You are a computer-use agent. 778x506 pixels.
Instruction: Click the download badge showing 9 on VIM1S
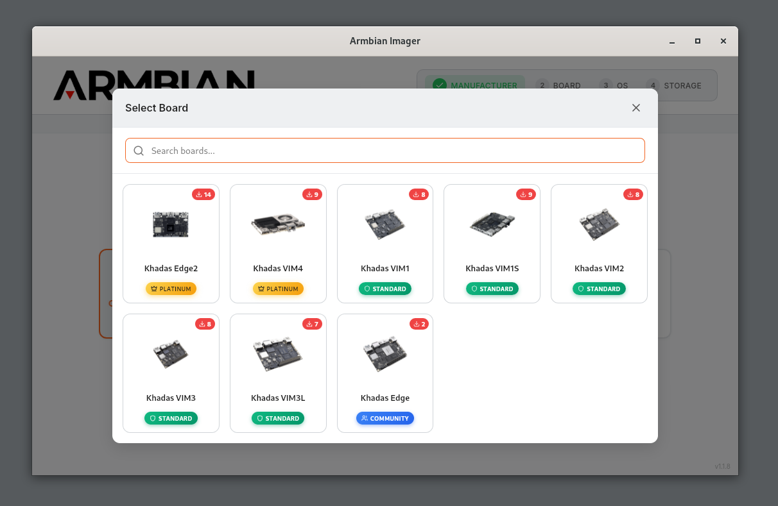526,194
